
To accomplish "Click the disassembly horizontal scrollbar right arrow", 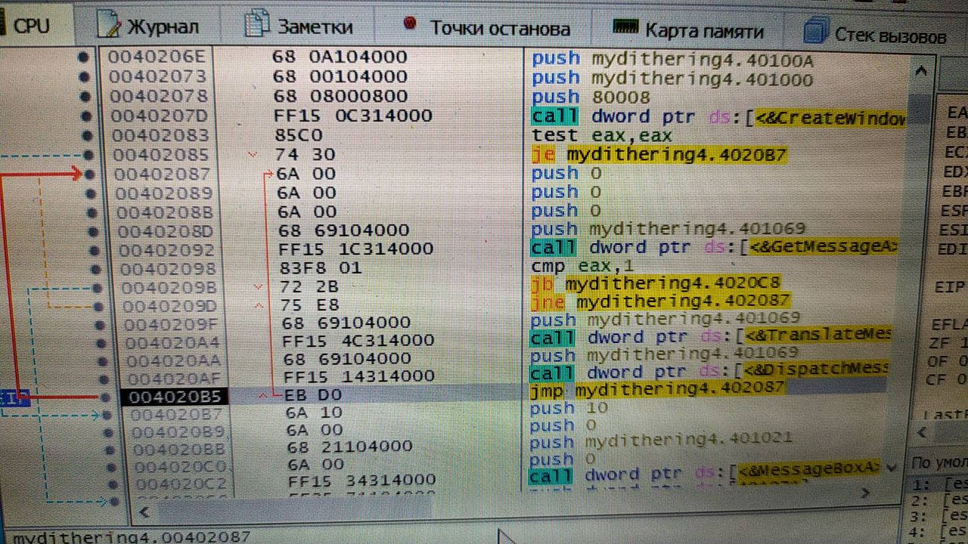I will click(x=864, y=493).
